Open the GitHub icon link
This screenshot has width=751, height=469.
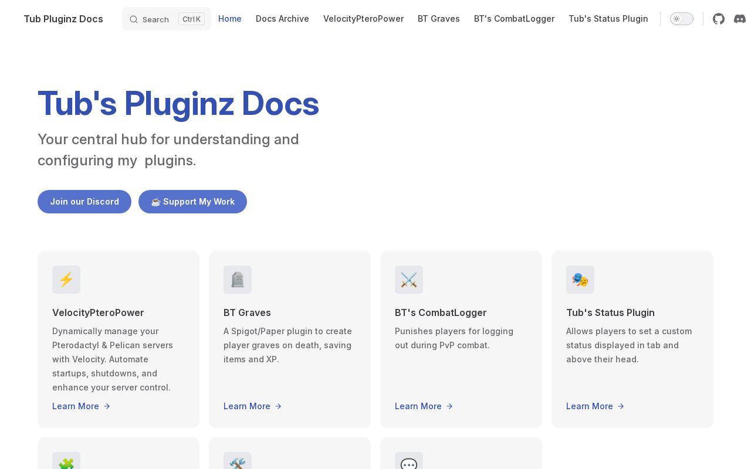click(x=719, y=19)
